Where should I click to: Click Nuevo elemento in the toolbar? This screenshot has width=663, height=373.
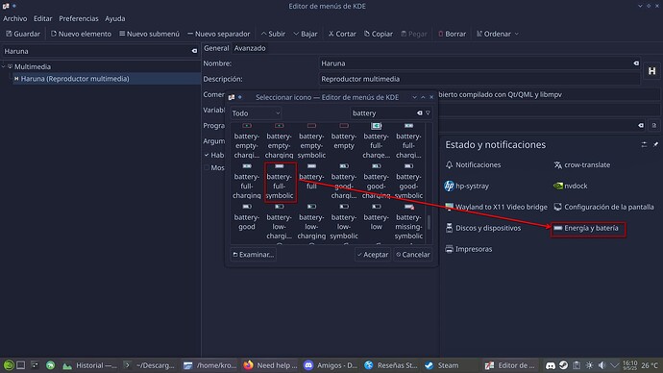81,34
